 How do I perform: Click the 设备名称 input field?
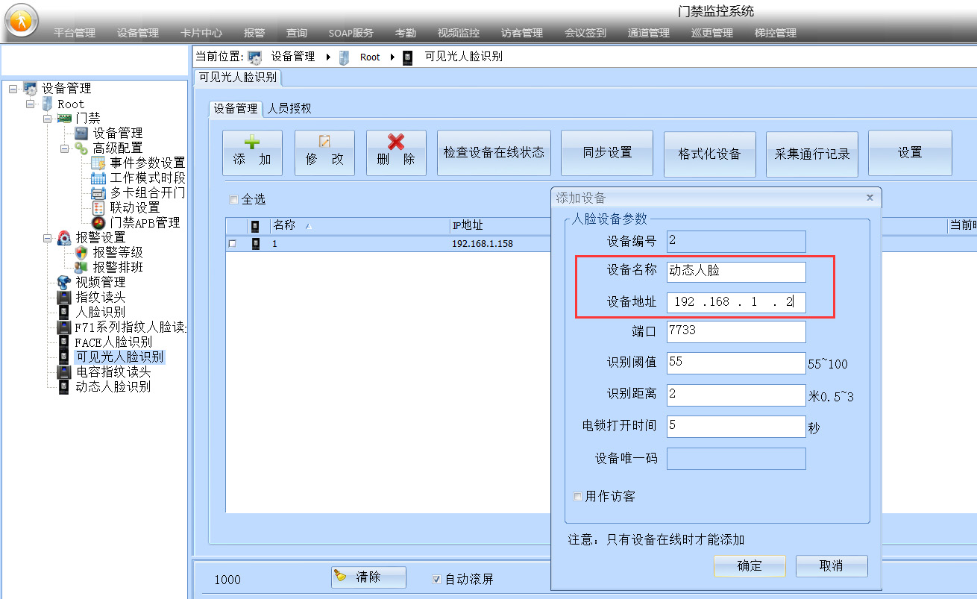pos(736,272)
